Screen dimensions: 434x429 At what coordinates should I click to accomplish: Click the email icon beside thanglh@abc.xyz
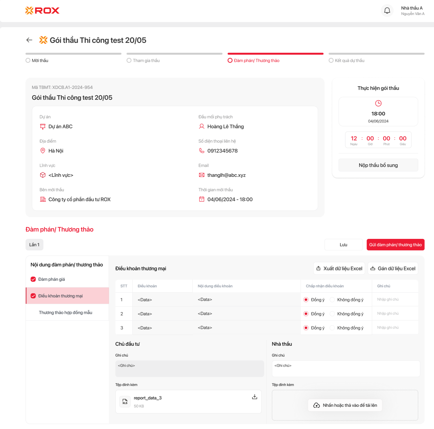pos(202,175)
